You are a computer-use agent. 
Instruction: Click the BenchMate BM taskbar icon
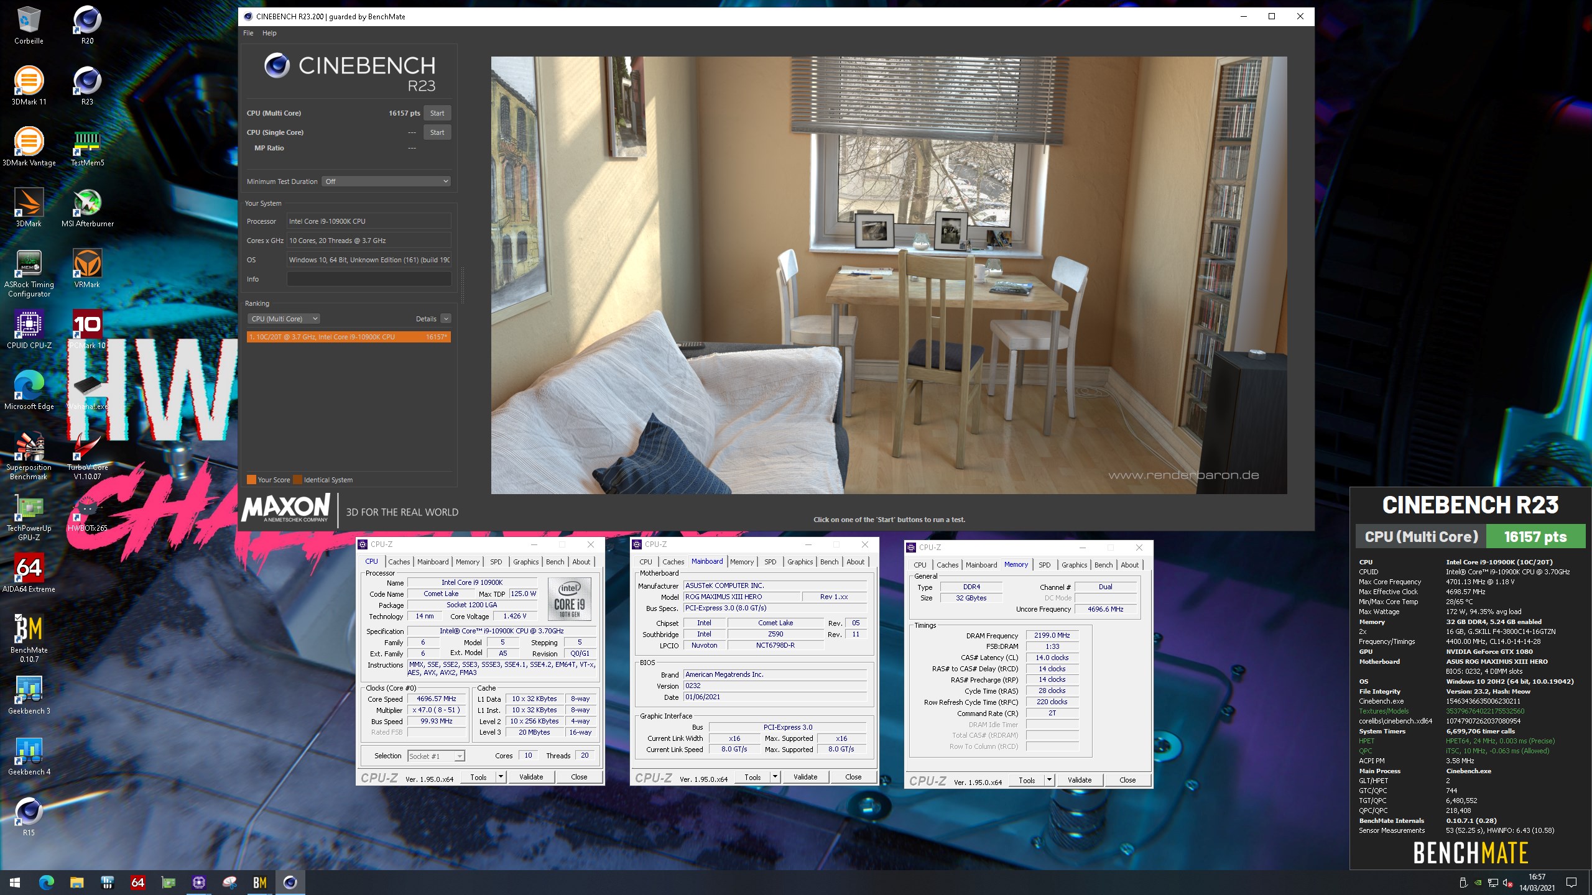pos(260,883)
